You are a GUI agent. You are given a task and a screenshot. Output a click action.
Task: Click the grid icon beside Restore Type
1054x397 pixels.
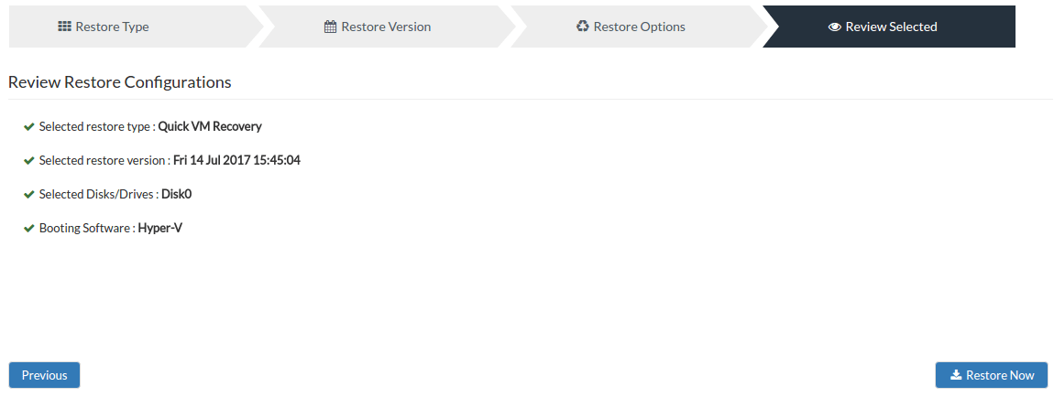pos(64,27)
